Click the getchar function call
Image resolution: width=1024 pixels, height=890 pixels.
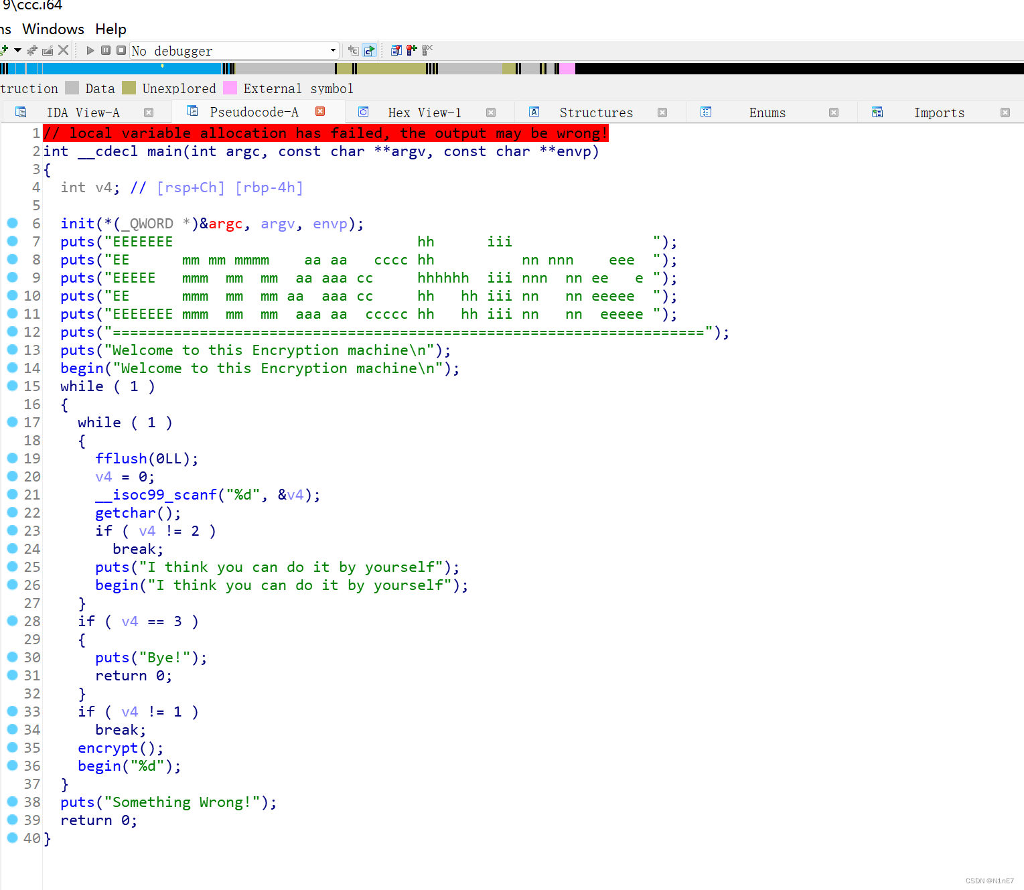(125, 513)
